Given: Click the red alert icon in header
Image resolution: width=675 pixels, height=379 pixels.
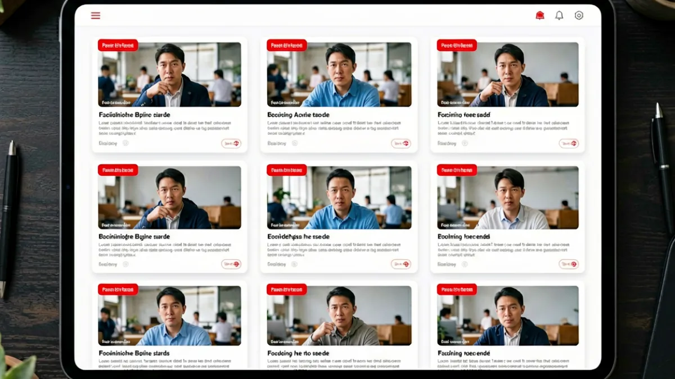Looking at the screenshot, I should coord(540,16).
